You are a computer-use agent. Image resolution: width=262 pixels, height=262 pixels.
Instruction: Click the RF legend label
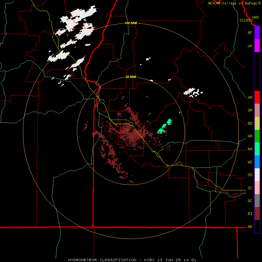click(x=250, y=33)
